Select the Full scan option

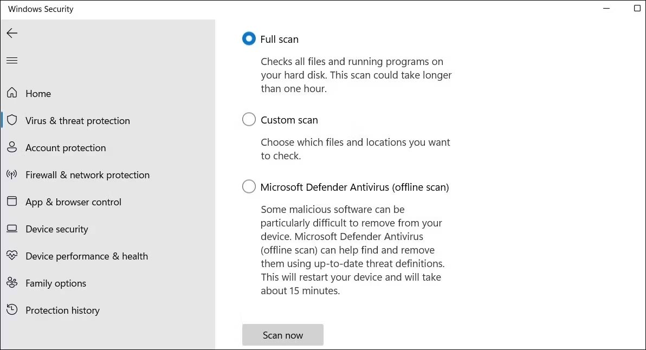tap(249, 38)
